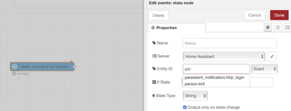Screen dimensions: 291x111
Task: Open the Exact match type dropdown
Action: pos(265,69)
